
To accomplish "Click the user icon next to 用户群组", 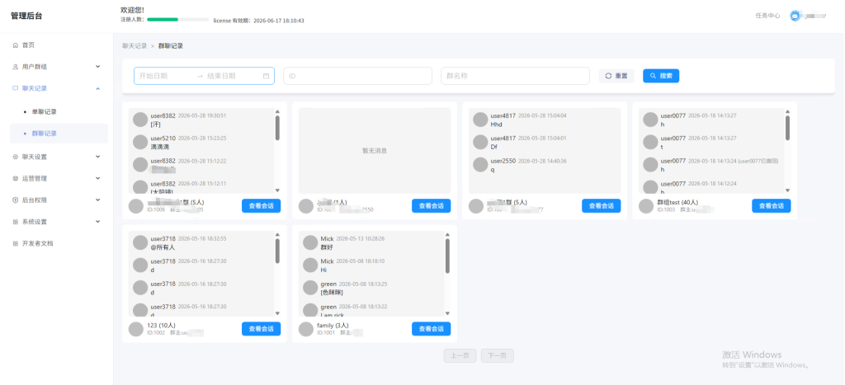I will pos(15,67).
